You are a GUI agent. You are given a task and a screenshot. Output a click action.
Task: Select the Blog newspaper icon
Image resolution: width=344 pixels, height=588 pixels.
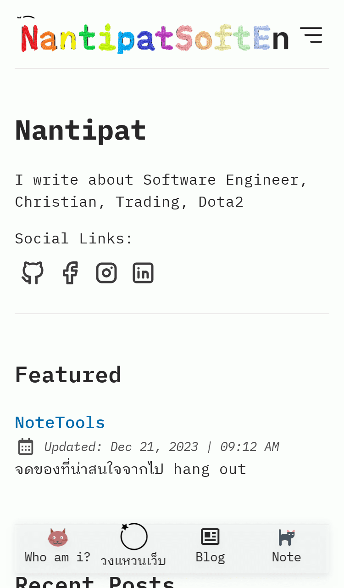pos(210,537)
